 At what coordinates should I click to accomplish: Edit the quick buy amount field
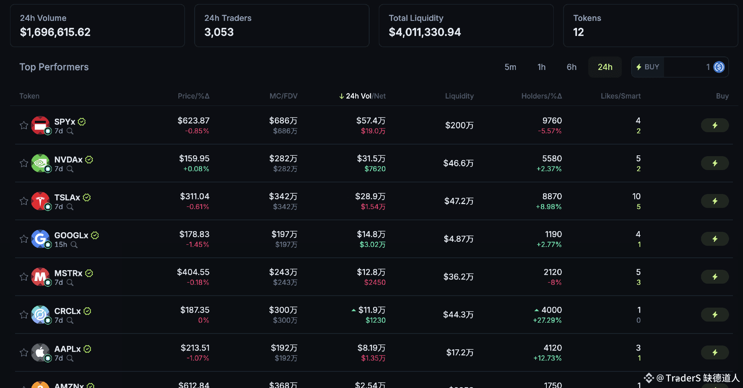(687, 67)
